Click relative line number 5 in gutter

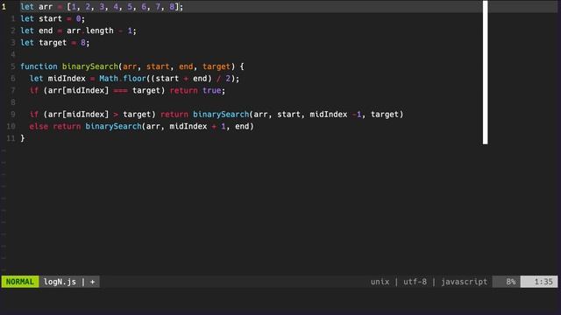(13, 66)
